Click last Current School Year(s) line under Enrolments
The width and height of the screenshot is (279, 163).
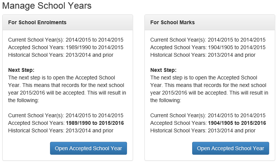click(x=66, y=115)
